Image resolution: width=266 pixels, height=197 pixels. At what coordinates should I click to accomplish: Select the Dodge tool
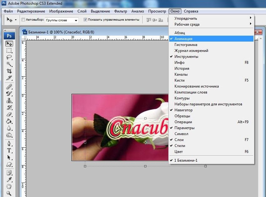click(x=9, y=135)
